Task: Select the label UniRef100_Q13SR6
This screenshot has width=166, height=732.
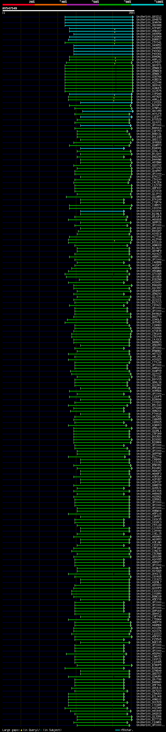Action: click(x=149, y=716)
